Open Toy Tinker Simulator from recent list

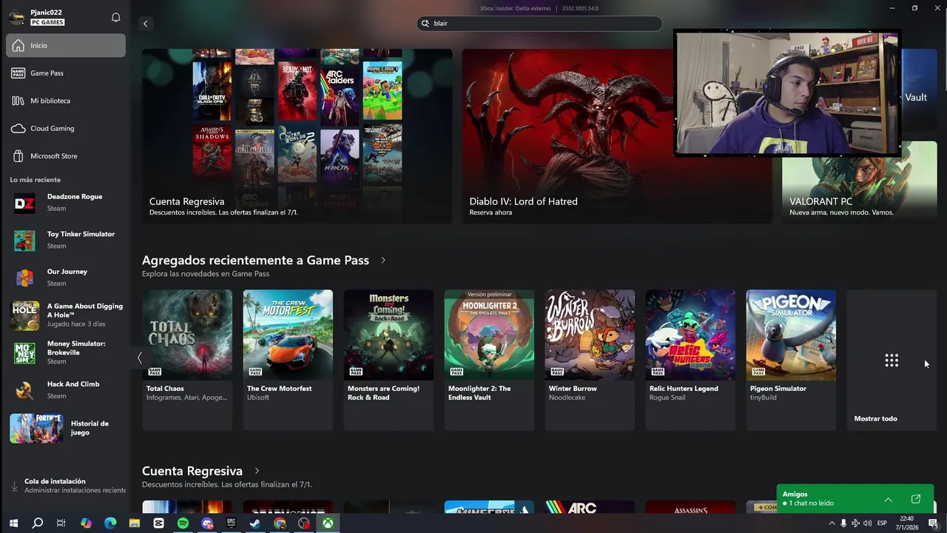66,240
